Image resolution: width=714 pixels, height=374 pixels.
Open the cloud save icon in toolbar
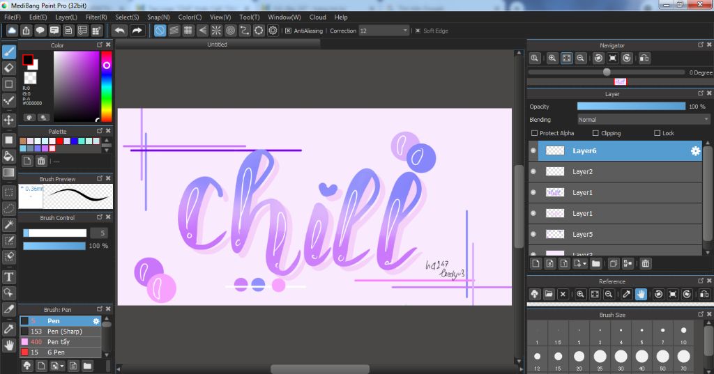point(12,31)
